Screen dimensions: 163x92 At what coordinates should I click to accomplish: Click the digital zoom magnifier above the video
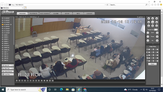138,17
